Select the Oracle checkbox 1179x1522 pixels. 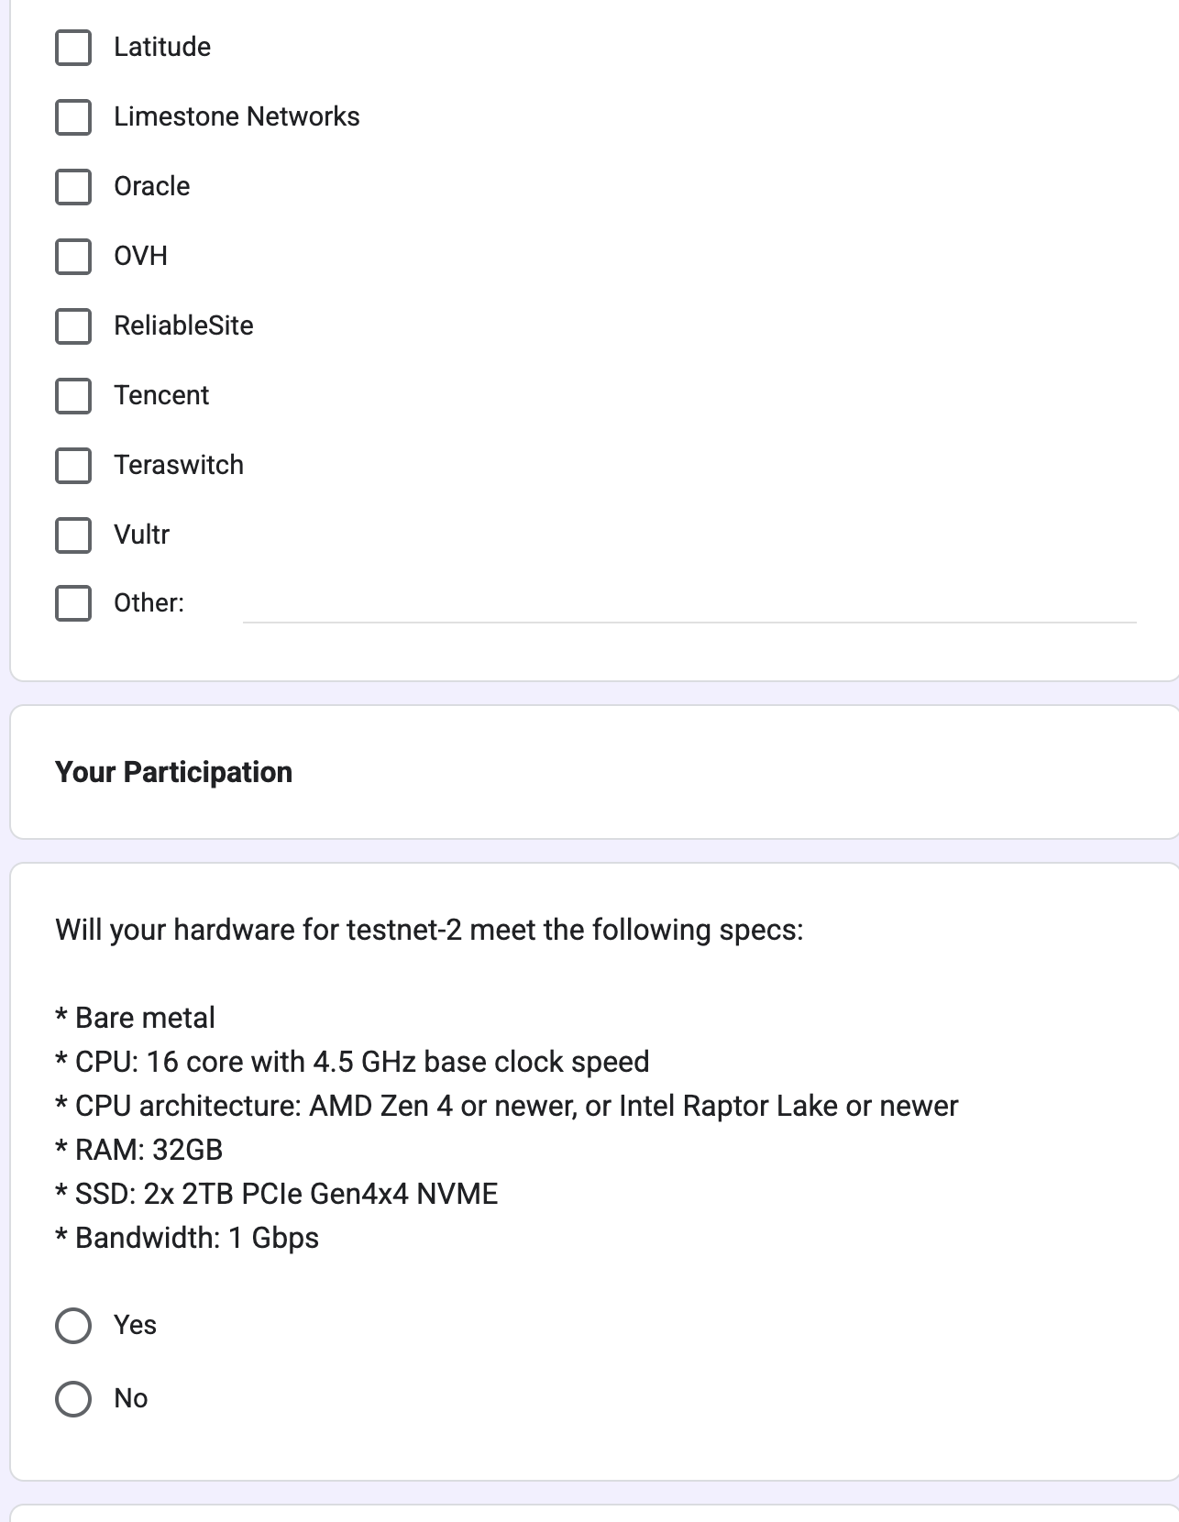tap(73, 187)
